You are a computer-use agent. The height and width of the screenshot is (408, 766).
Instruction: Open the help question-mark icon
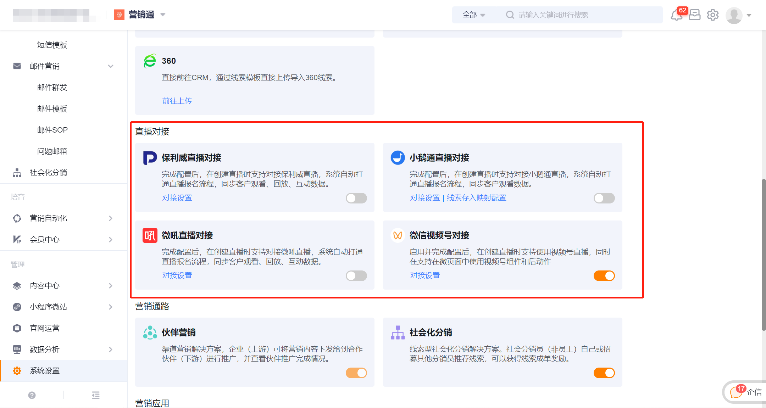tap(32, 395)
